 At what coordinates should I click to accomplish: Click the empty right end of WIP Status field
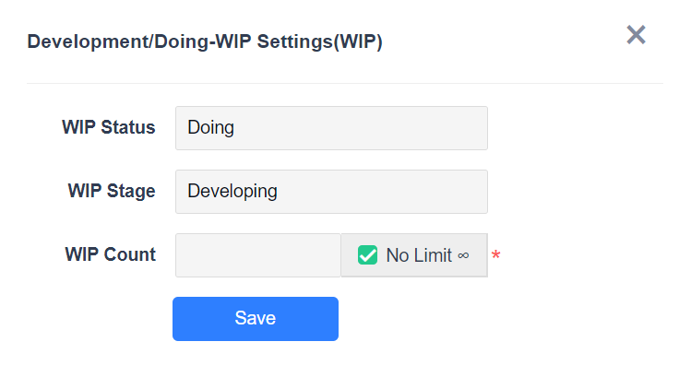click(452, 128)
